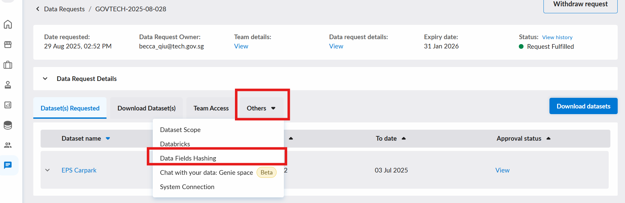Sort by To date arrow
The image size is (625, 203).
pyautogui.click(x=404, y=138)
